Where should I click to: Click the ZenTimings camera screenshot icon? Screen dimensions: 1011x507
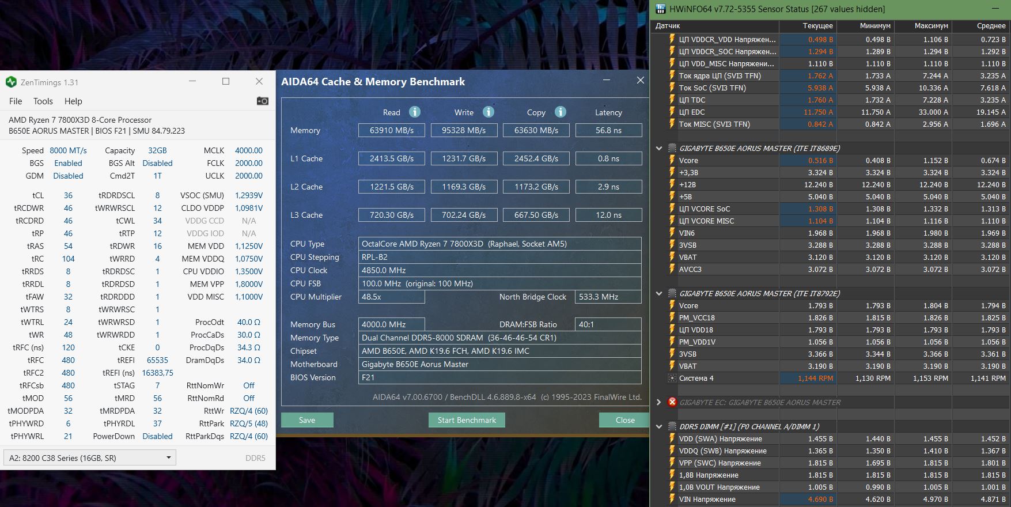tap(262, 101)
